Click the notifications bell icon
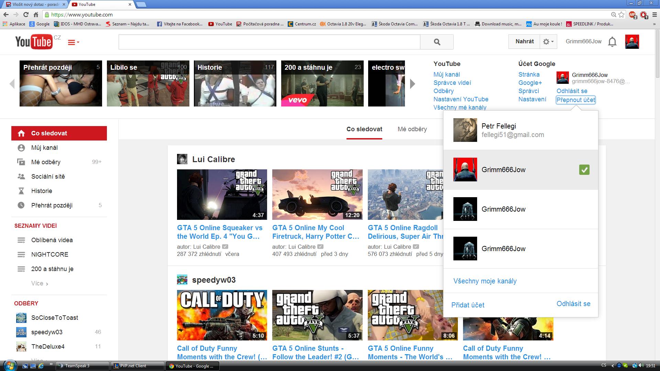The height and width of the screenshot is (371, 660). coord(612,42)
